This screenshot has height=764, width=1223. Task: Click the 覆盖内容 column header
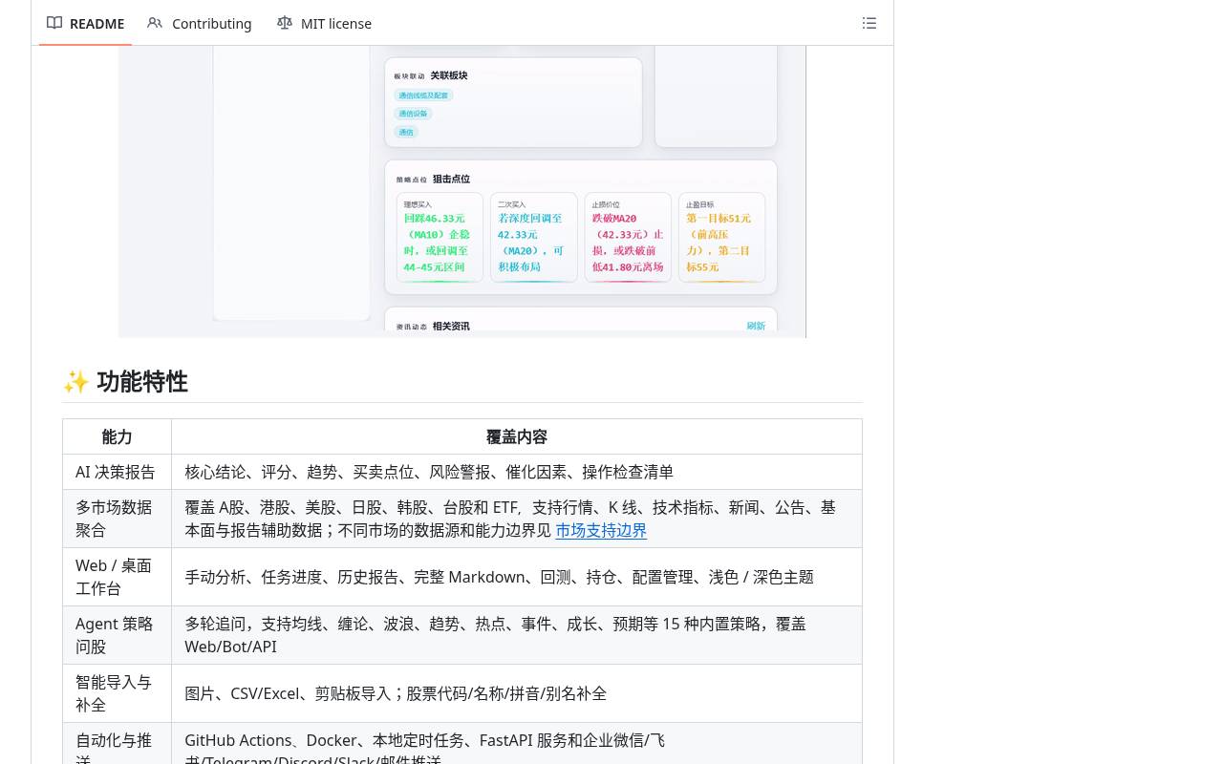(517, 436)
